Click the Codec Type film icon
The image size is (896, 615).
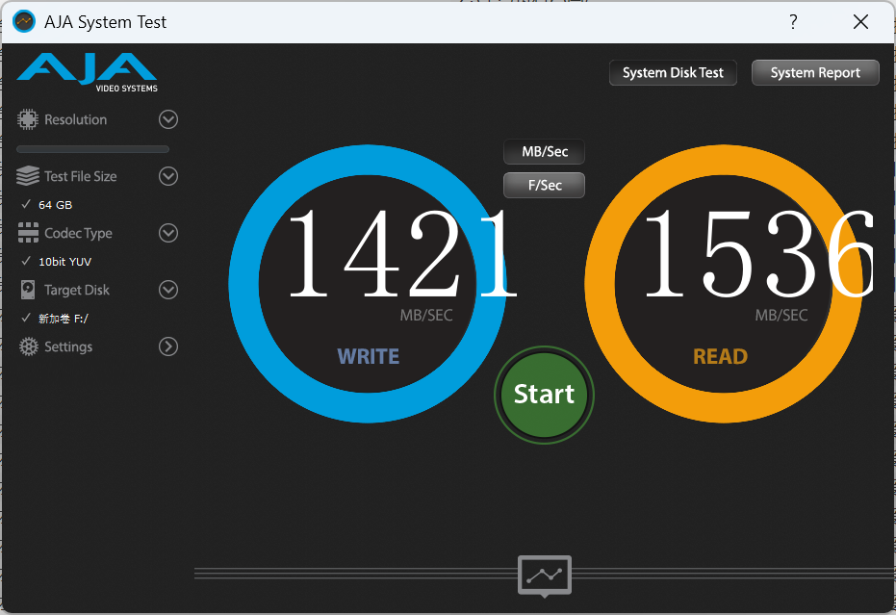pyautogui.click(x=28, y=233)
